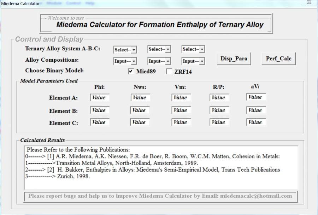
Task: Click the 'Nws:' column header
Action: [x=140, y=87]
